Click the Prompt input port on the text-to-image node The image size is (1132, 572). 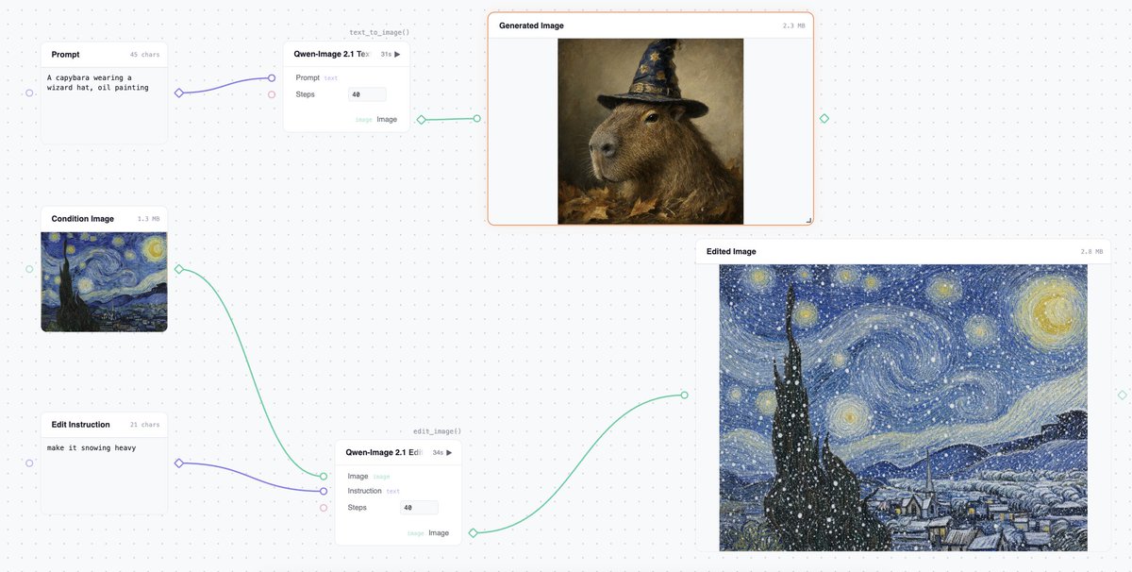coord(272,78)
